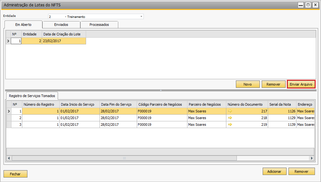Select Registro de Serviços Tomados tab
This screenshot has width=321, height=182.
(x=32, y=96)
